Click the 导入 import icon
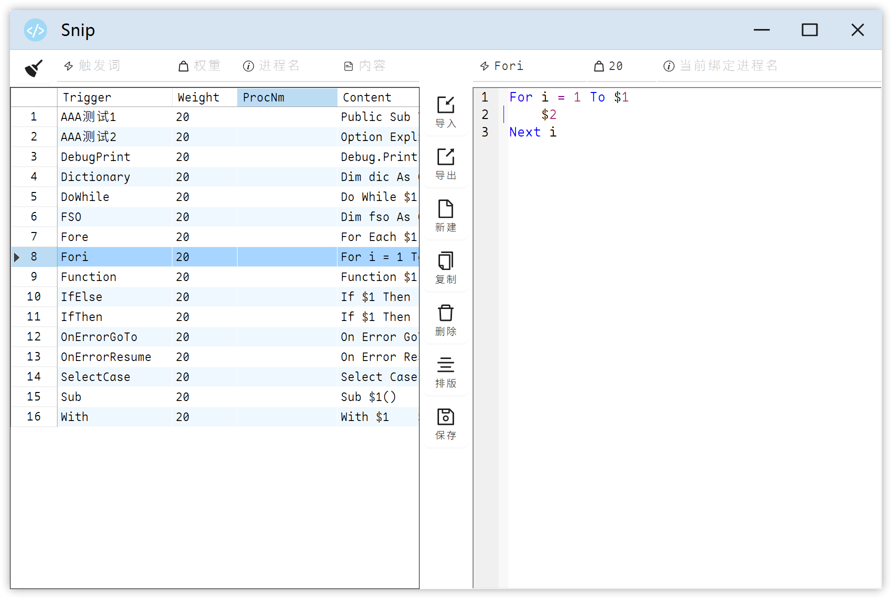Viewport: 892px width, 599px height. click(445, 111)
